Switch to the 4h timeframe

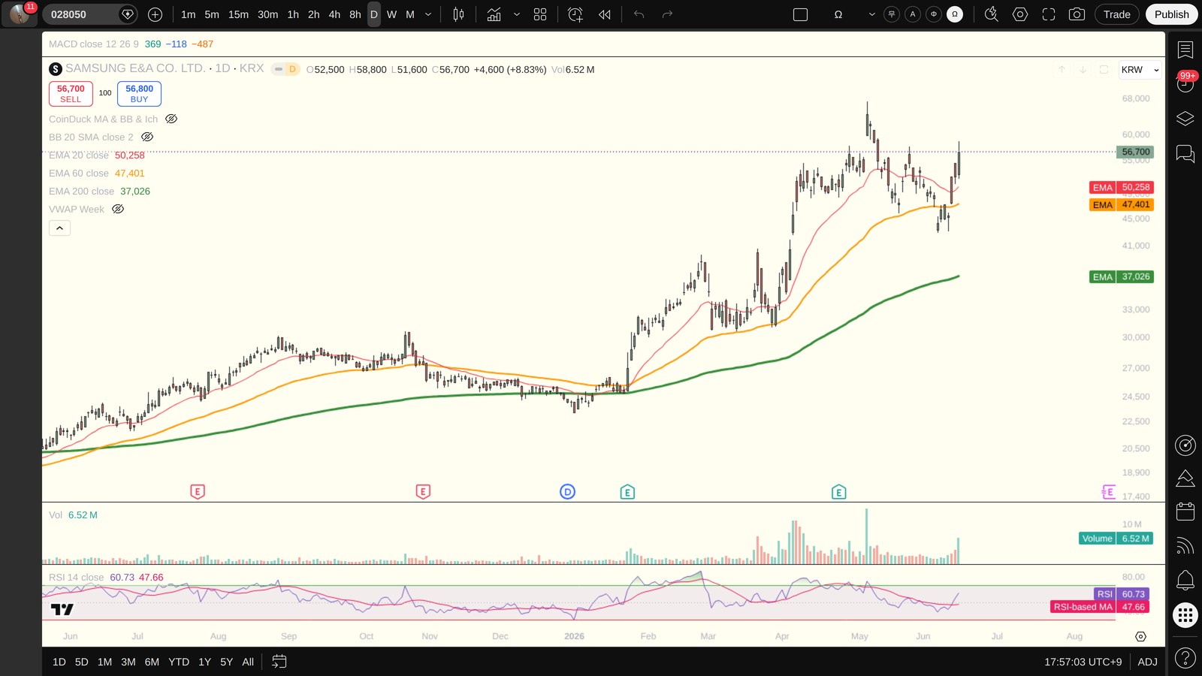point(334,14)
